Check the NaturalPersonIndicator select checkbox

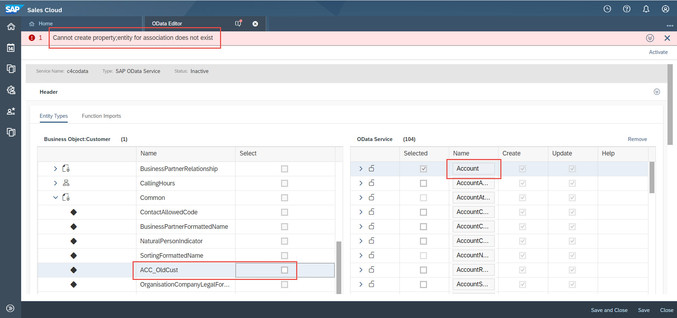point(285,241)
